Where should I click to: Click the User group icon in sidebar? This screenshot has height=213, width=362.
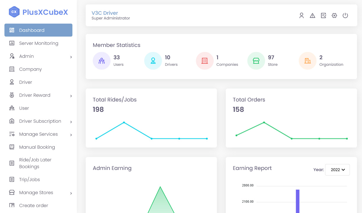point(12,108)
